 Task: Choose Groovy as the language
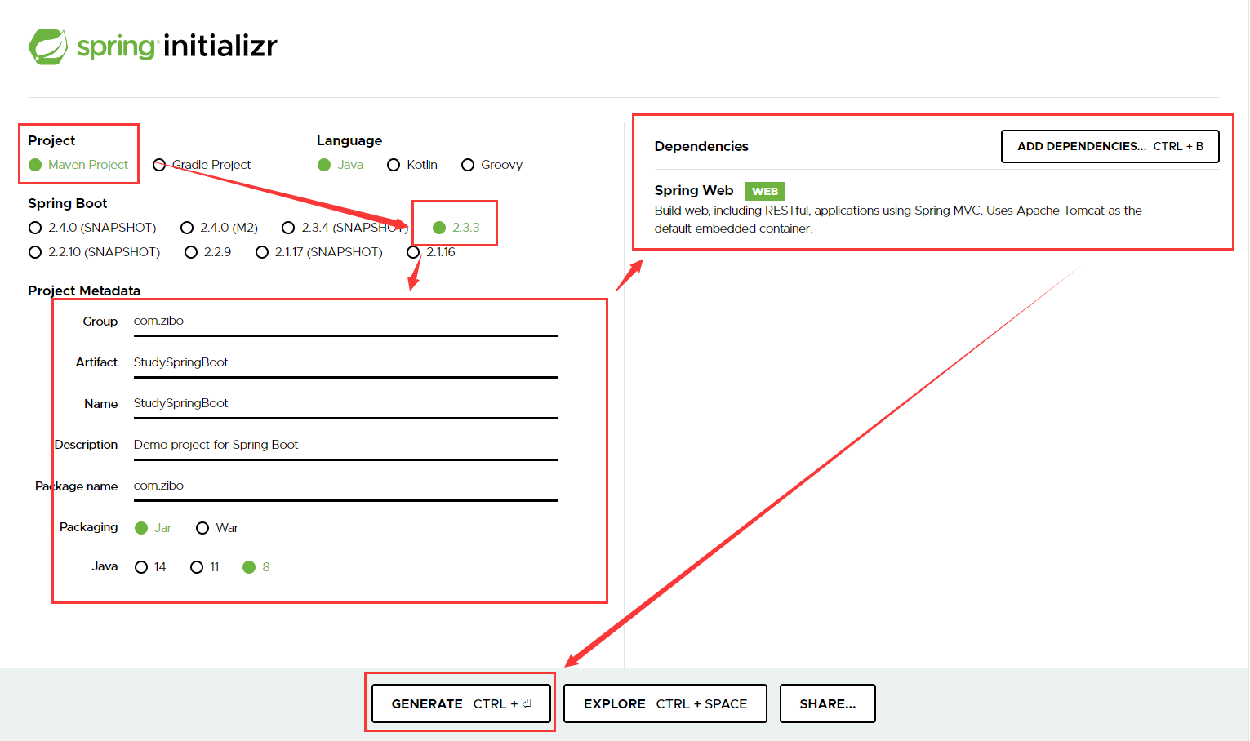(x=492, y=165)
